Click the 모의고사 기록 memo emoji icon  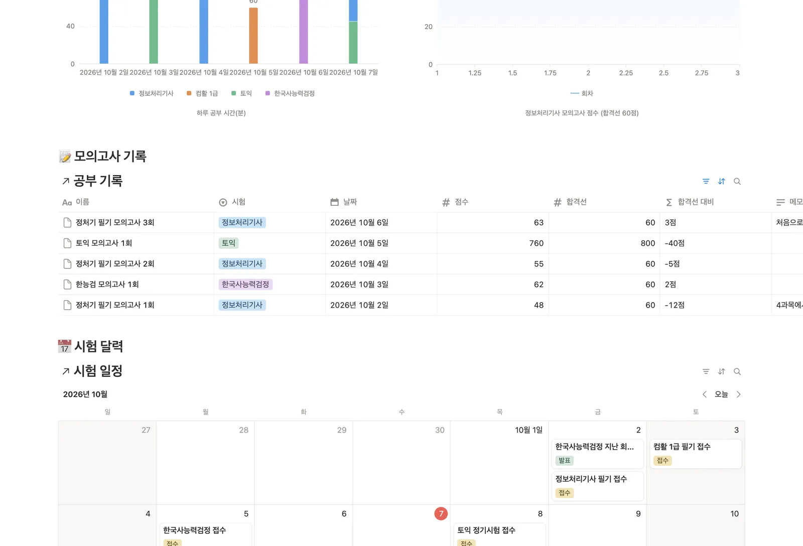[65, 157]
